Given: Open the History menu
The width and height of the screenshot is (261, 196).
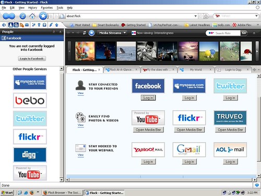Looking at the screenshot, I should (32, 8).
